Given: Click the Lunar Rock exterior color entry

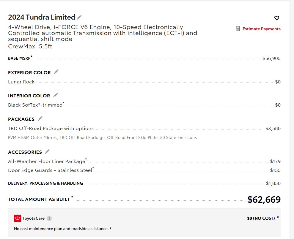Looking at the screenshot, I should tap(21, 82).
